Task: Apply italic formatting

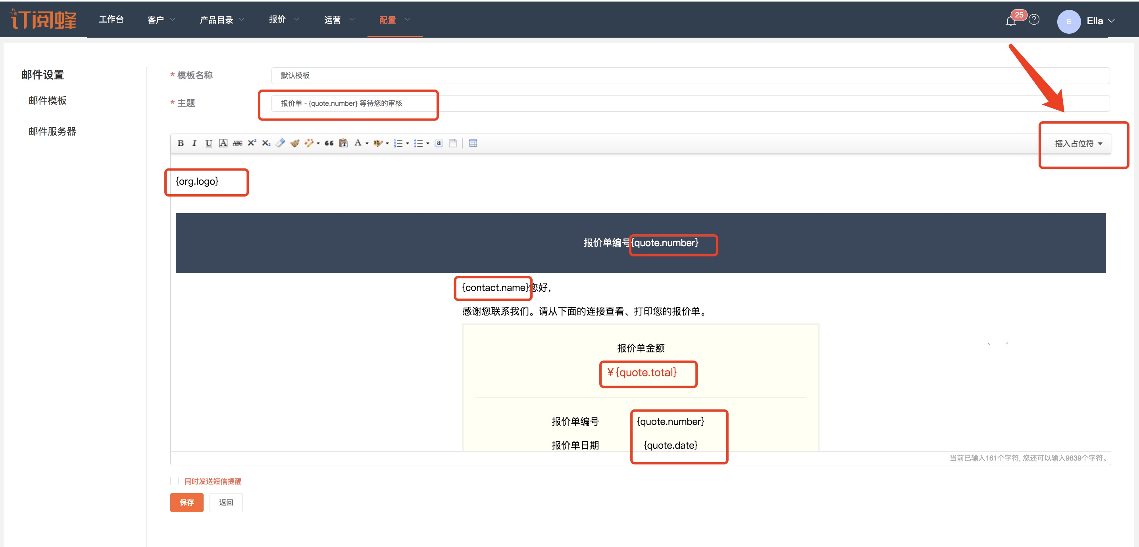Action: (x=194, y=143)
